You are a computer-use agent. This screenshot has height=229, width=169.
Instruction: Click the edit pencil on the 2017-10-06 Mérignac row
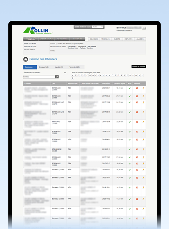click(143, 122)
